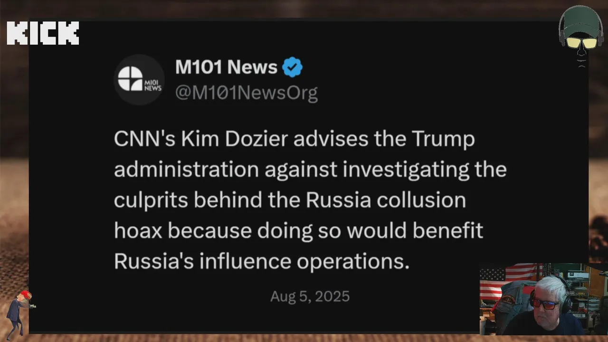This screenshot has height=342, width=608.
Task: Click the text 'Russia collusion' in the tweet
Action: [386, 200]
